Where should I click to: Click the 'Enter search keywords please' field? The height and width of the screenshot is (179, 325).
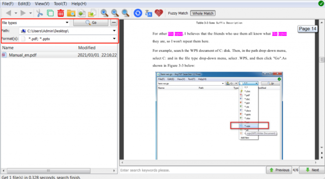coord(193,170)
